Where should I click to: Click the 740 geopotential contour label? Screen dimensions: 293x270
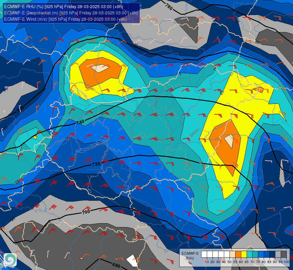80,122
